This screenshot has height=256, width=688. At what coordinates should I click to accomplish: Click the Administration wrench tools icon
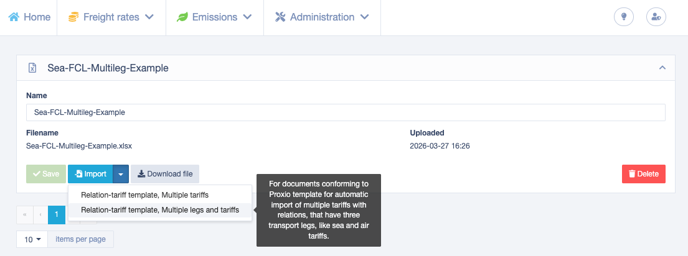[x=280, y=17]
